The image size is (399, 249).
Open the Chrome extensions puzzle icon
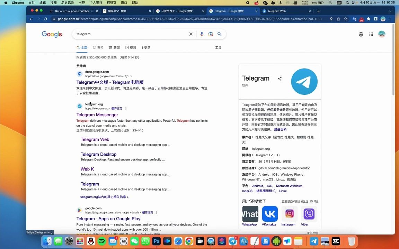click(369, 19)
